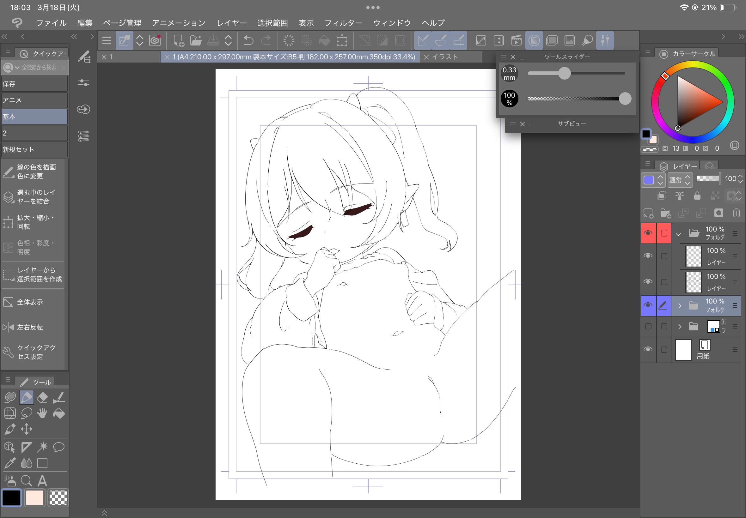Toggle visibility of the red-marked top folder

pyautogui.click(x=648, y=233)
